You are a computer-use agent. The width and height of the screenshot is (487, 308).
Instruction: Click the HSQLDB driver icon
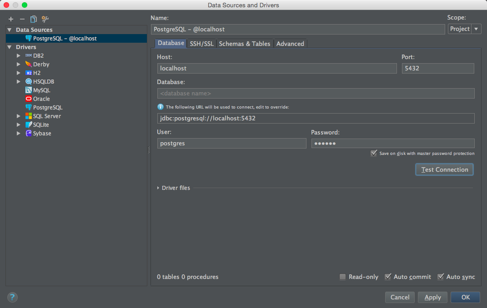pyautogui.click(x=29, y=82)
